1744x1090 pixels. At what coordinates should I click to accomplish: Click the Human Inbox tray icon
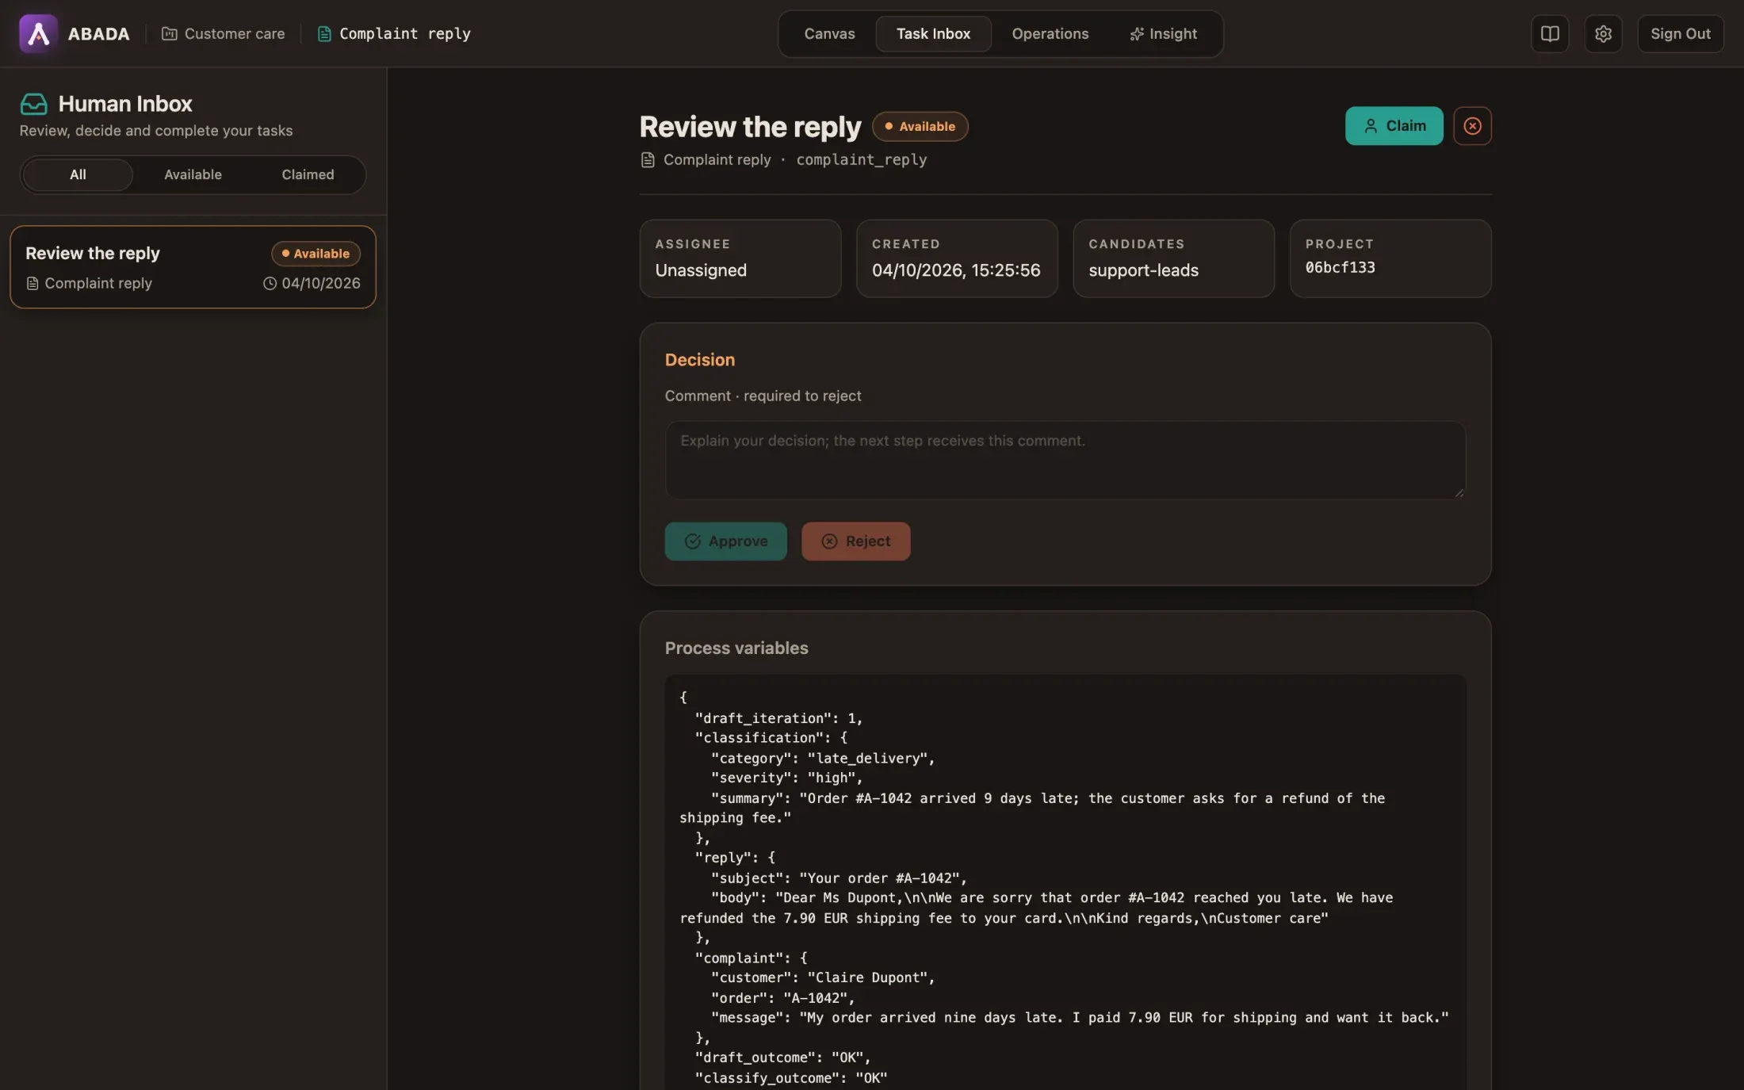33,104
